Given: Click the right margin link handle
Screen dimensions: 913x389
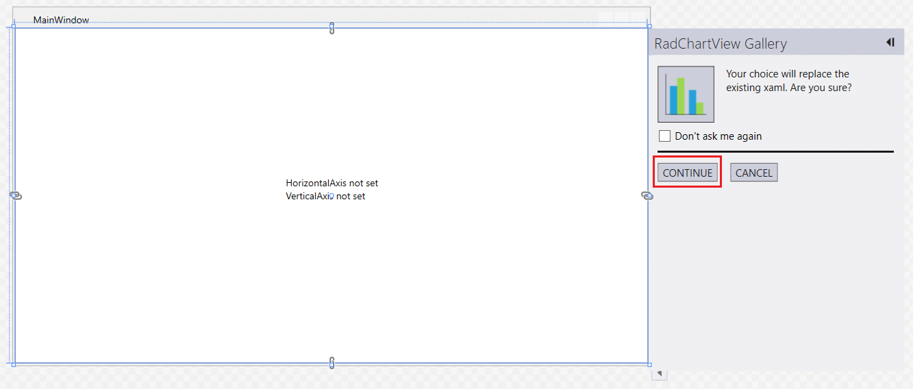Looking at the screenshot, I should [647, 196].
